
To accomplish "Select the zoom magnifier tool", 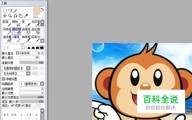I will coord(10,16).
